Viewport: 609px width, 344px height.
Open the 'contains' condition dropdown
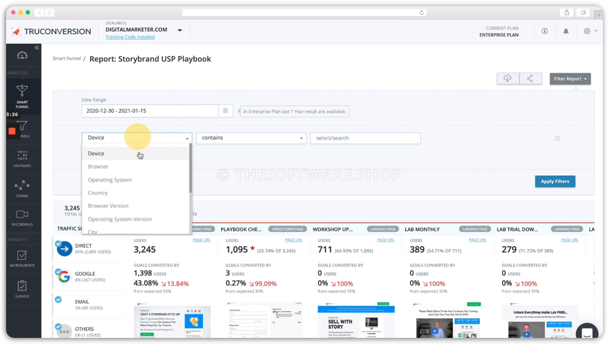251,138
